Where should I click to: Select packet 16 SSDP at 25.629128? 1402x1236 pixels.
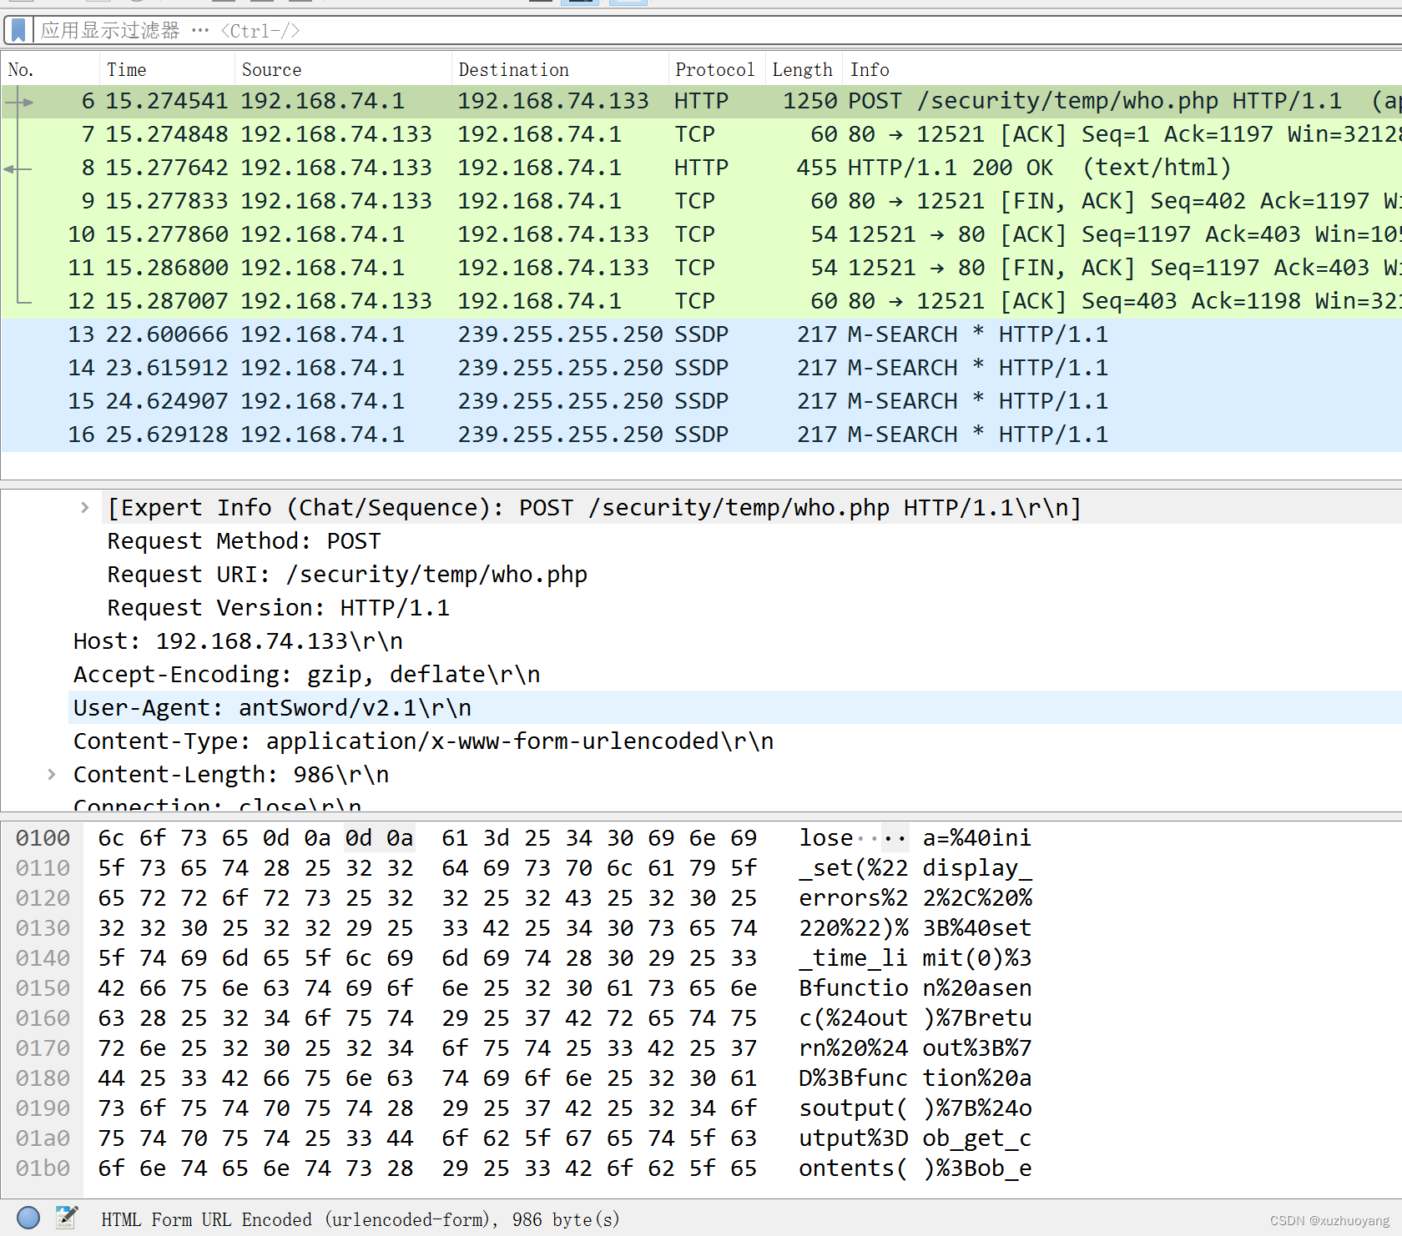701,435
